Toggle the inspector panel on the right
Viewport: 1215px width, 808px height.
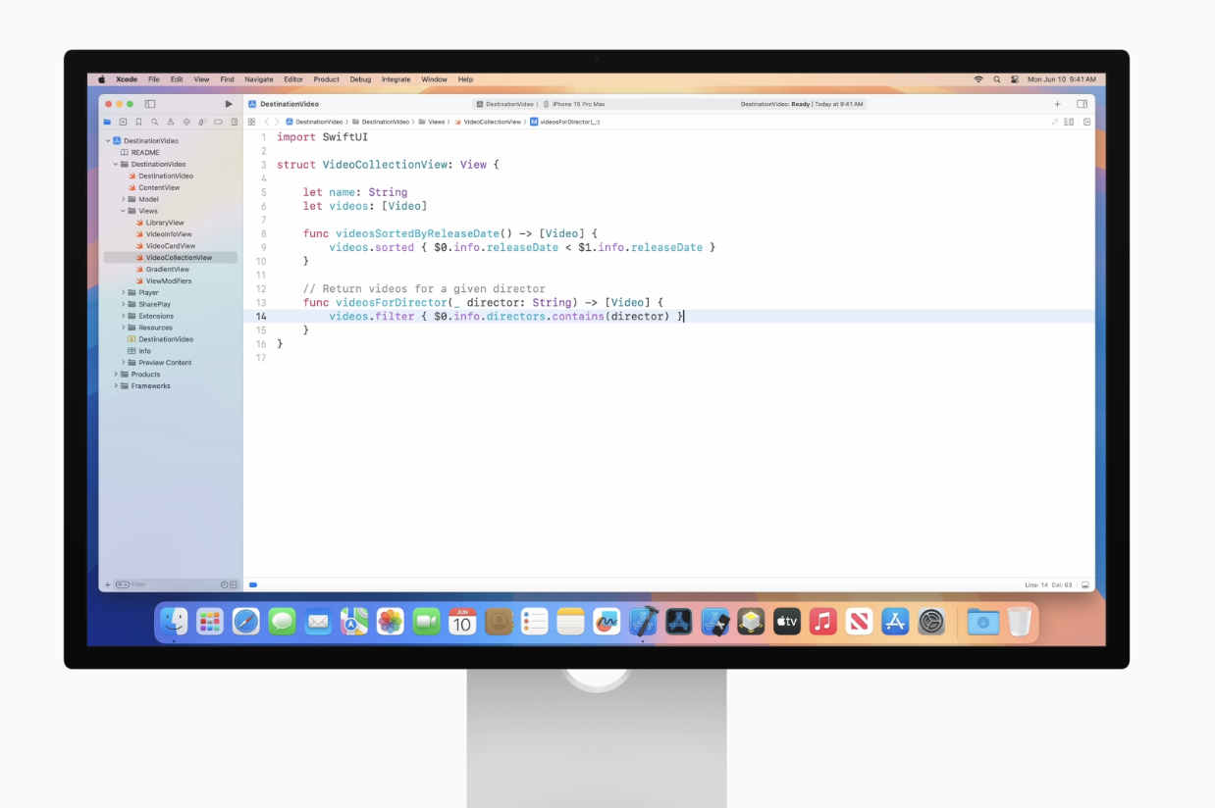[x=1082, y=104]
